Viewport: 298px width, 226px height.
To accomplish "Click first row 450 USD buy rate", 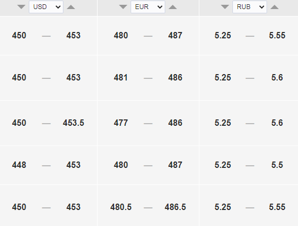I will click(x=19, y=35).
